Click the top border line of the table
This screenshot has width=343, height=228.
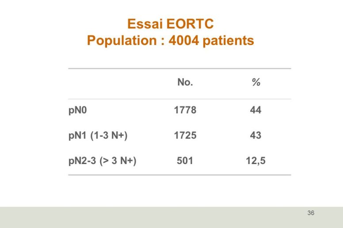(x=179, y=68)
